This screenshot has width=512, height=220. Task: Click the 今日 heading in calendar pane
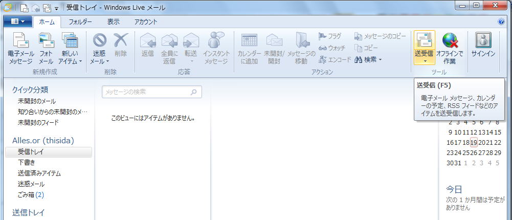click(454, 189)
